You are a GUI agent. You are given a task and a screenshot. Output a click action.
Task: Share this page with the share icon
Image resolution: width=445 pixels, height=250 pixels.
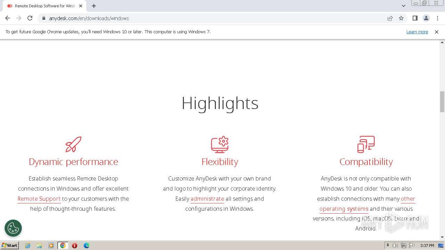[x=390, y=18]
